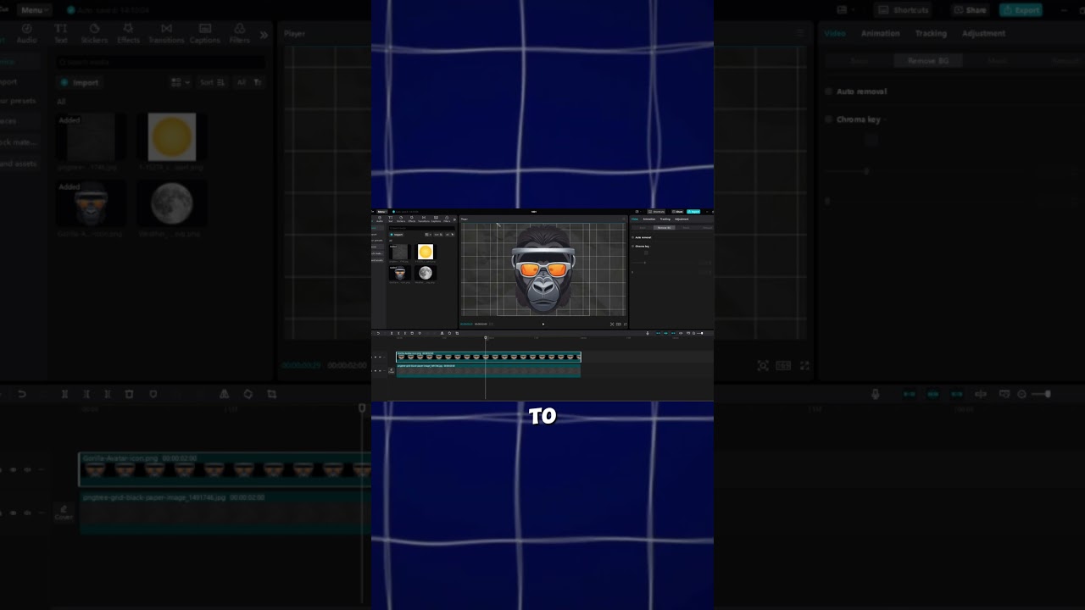Click Cover button in large backdrop timeline
The width and height of the screenshot is (1085, 610).
(64, 513)
